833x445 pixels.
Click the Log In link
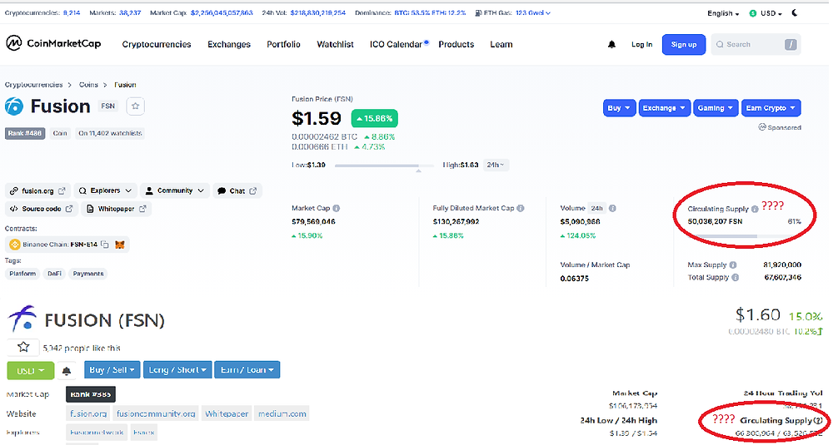coord(641,45)
